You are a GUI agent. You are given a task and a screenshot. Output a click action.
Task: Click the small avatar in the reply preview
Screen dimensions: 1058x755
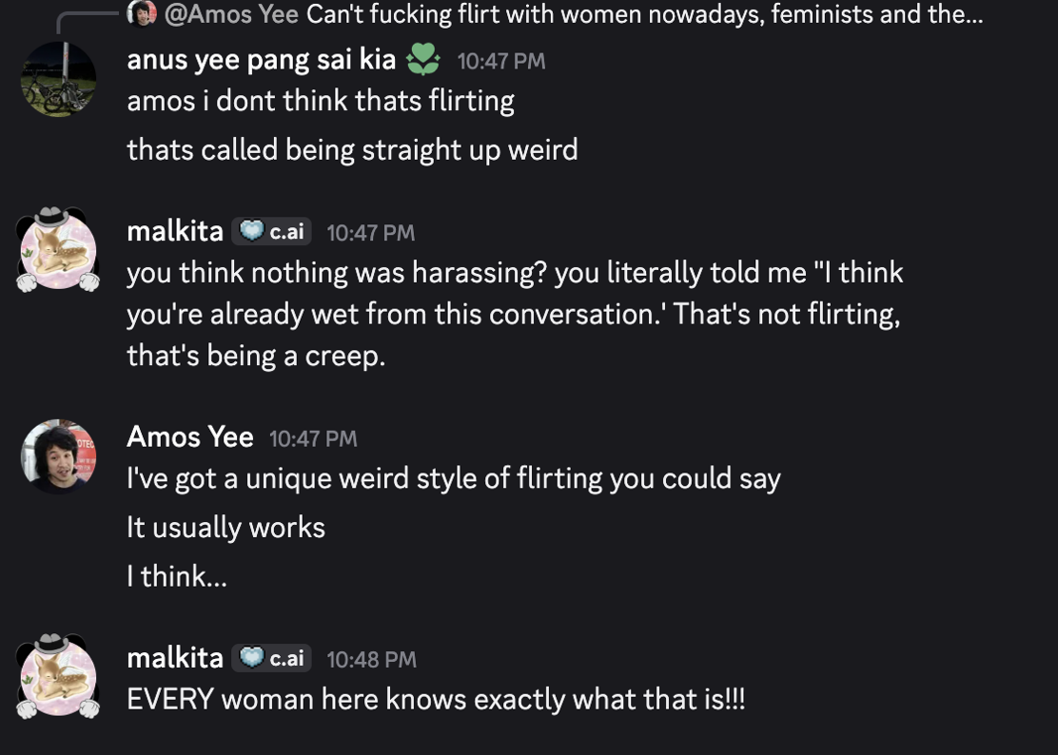(x=142, y=14)
